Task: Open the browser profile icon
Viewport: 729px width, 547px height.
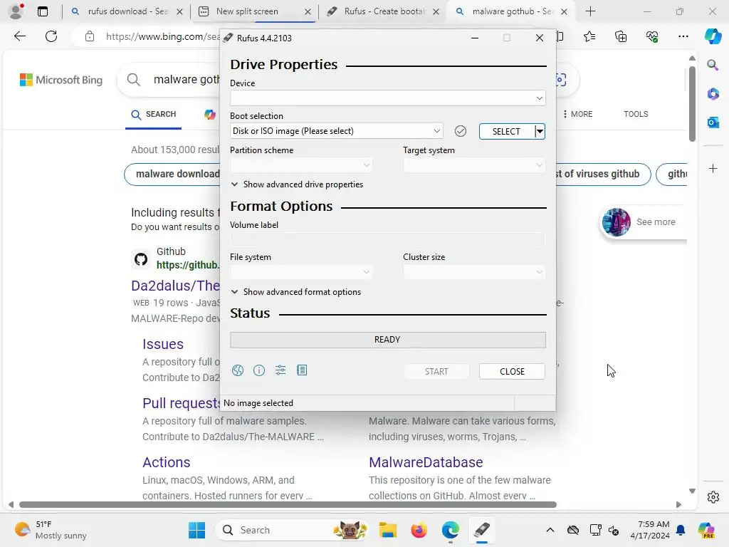Action: tap(16, 11)
